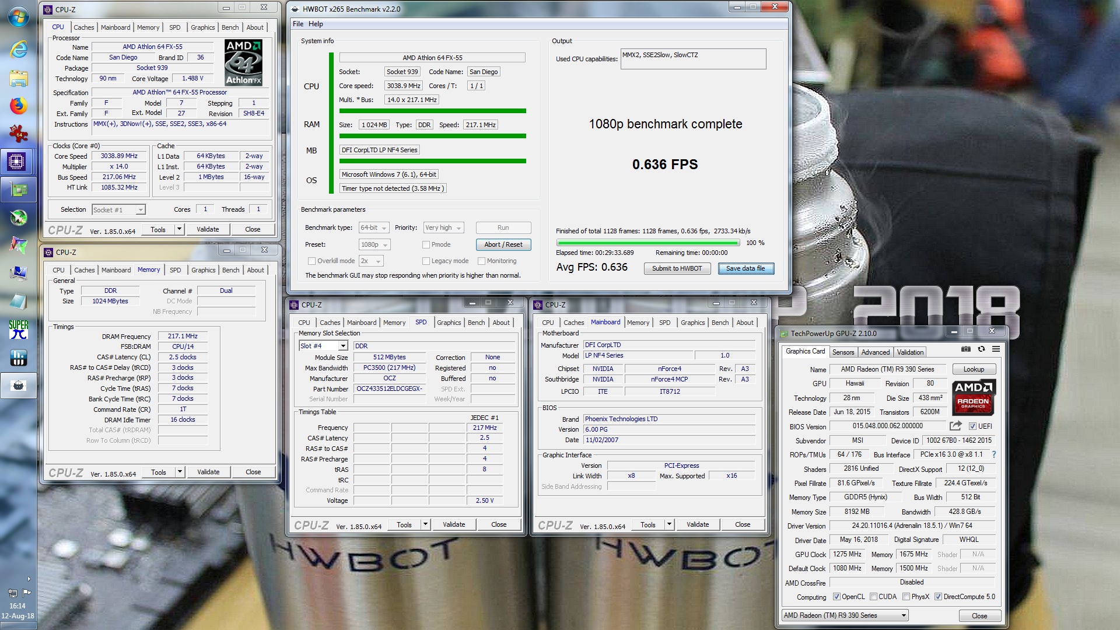Launch Firefox from the taskbar
1120x630 pixels.
click(19, 106)
